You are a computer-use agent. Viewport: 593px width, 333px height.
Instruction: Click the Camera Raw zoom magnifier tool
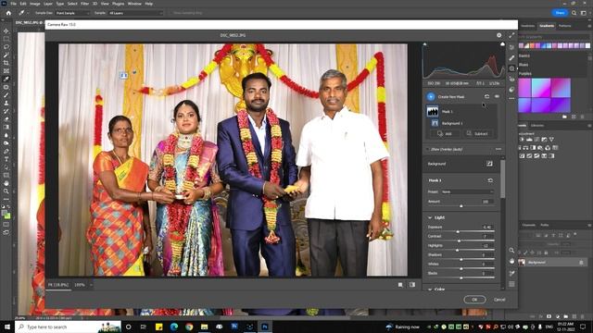(x=511, y=251)
